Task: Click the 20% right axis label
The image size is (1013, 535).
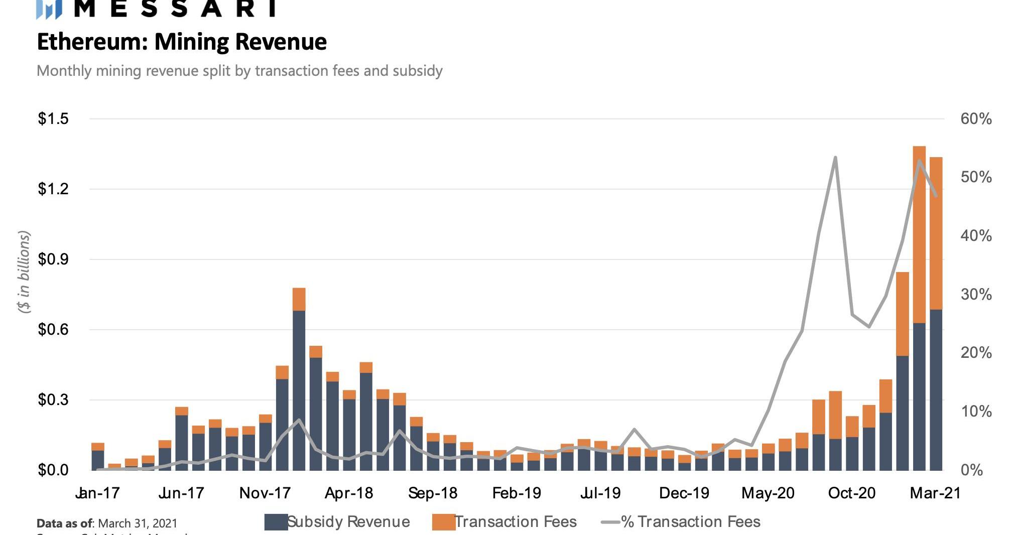Action: [x=976, y=353]
